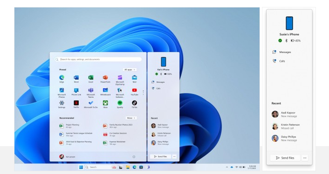
Task: Open the recommended Project Planning file
Action: pyautogui.click(x=69, y=126)
